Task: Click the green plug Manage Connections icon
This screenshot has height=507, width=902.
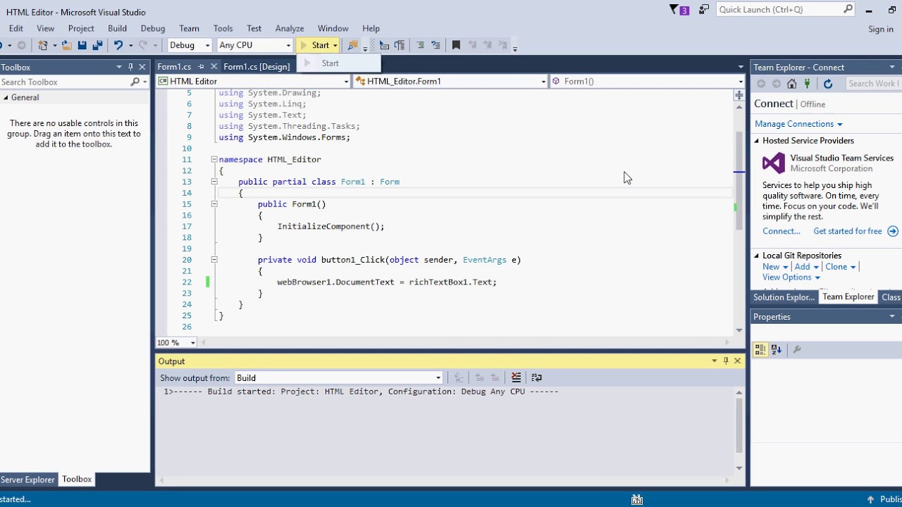Action: click(x=807, y=84)
